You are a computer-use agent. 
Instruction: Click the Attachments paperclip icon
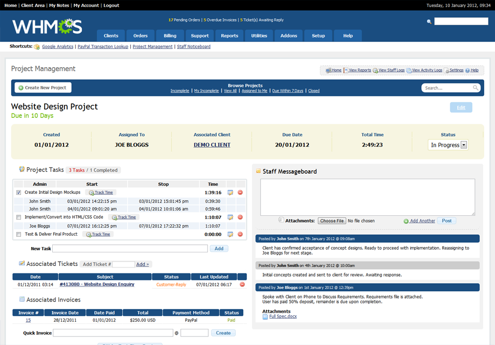281,220
